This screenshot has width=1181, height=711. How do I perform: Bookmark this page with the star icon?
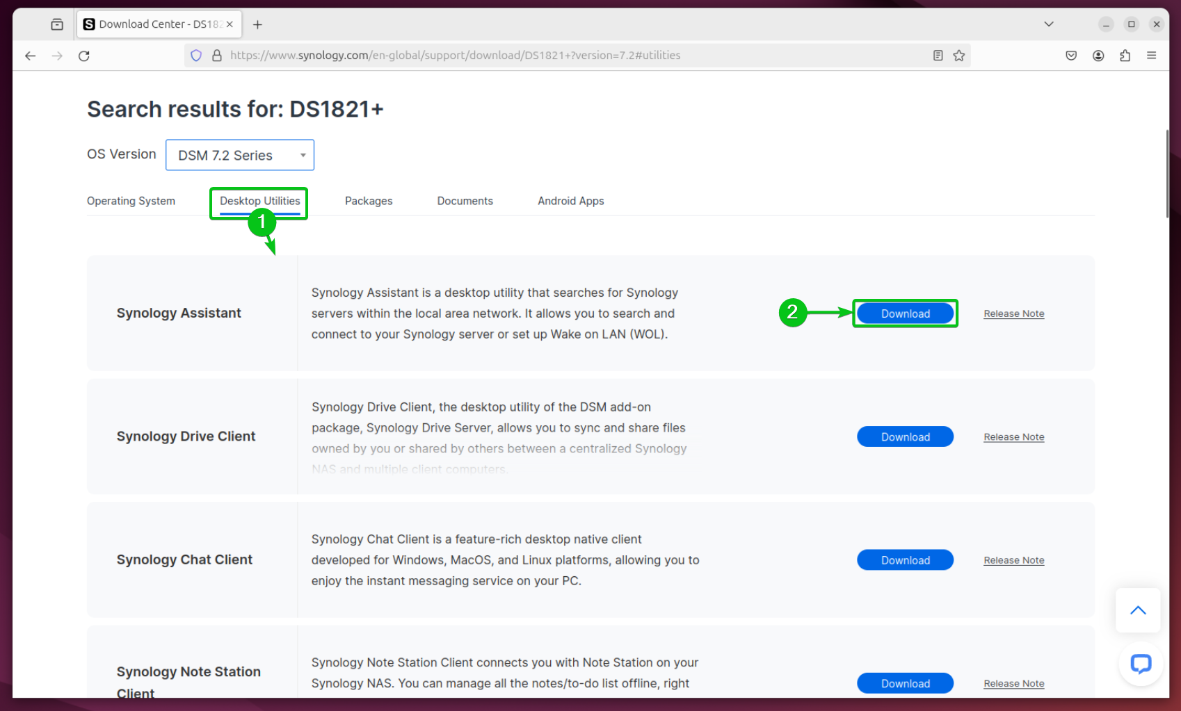[959, 56]
